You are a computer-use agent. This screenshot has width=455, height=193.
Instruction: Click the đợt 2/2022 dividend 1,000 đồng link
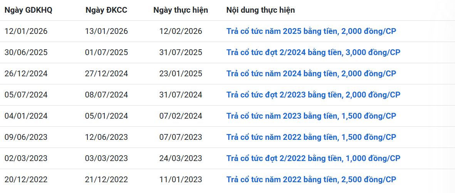[313, 158]
